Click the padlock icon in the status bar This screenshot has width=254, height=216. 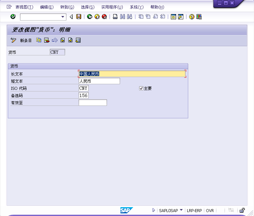pos(242,210)
